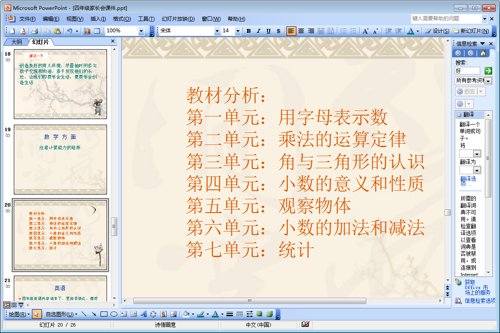Insert clip art

164,314
